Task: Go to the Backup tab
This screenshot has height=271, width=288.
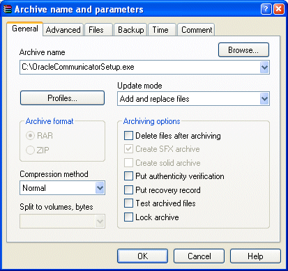Action: [x=130, y=30]
